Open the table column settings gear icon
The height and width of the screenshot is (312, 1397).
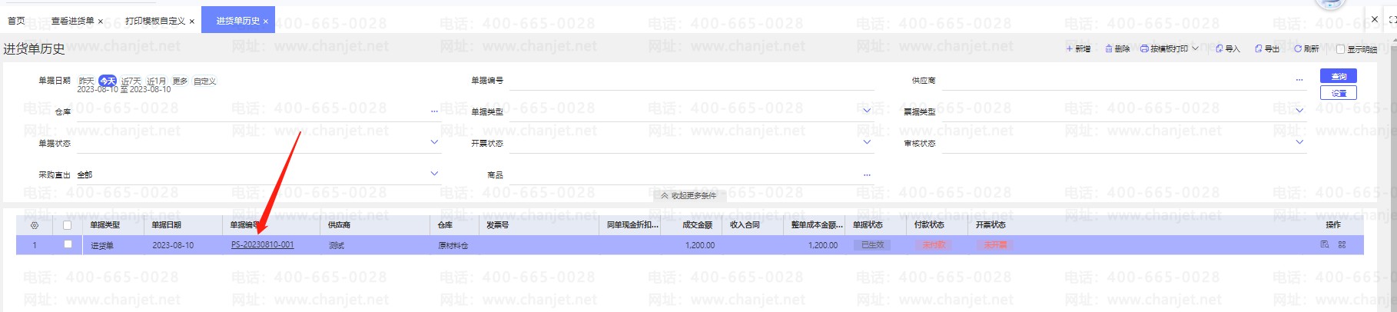click(x=34, y=225)
